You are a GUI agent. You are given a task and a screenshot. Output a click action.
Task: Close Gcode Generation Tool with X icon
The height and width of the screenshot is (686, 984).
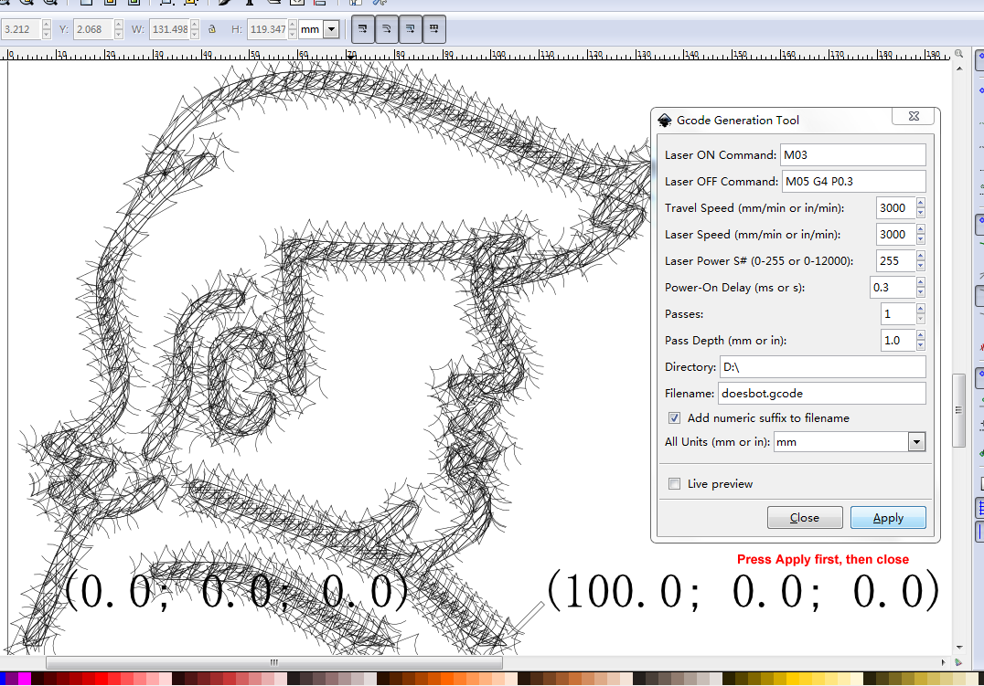pos(914,117)
